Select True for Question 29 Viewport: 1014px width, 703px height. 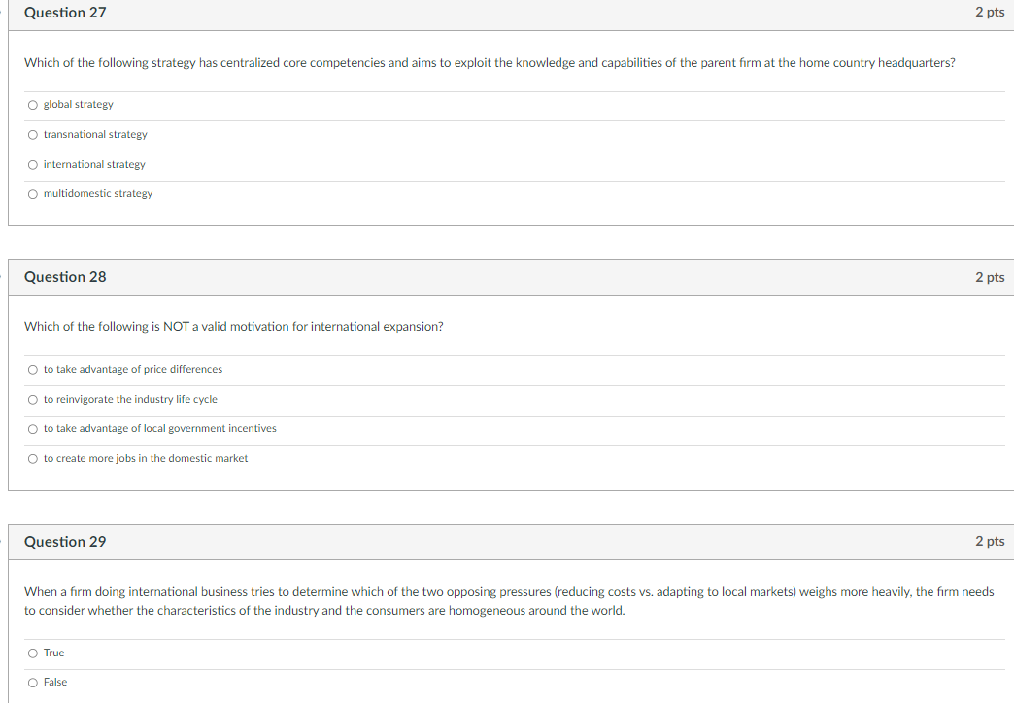(32, 653)
